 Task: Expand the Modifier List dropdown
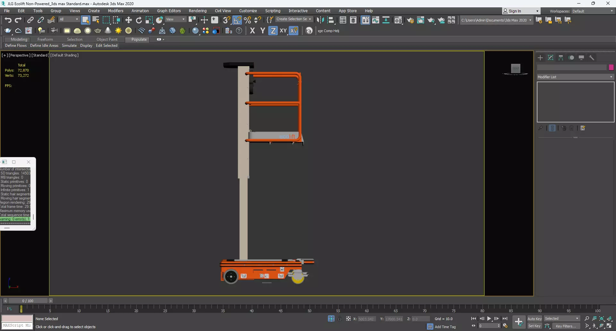(576, 77)
